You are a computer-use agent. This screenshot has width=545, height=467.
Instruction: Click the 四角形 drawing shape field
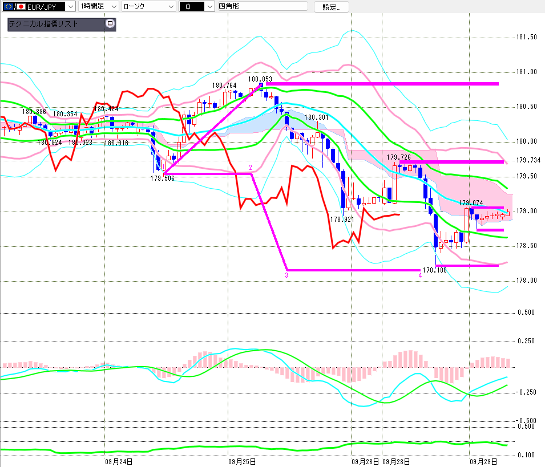coord(263,6)
